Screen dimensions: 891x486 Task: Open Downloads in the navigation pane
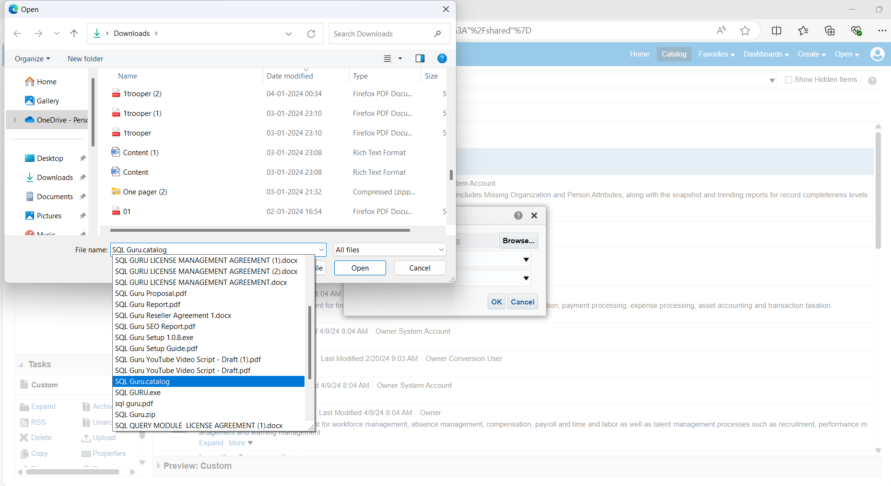pyautogui.click(x=55, y=178)
